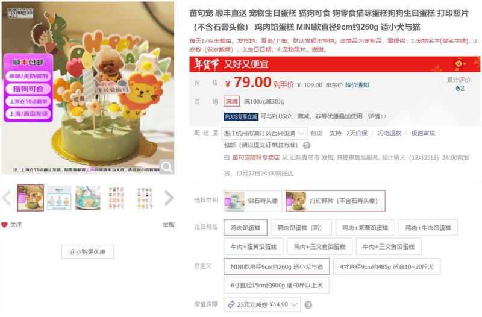
Task: Choose the 鸭肉馅蛋糕（新） flavor
Action: point(299,228)
